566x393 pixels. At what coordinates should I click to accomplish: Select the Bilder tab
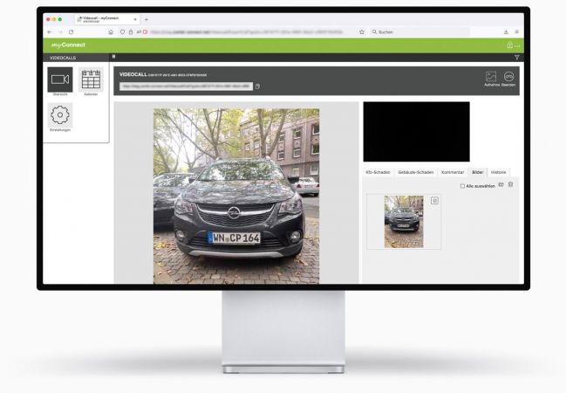[x=478, y=172]
